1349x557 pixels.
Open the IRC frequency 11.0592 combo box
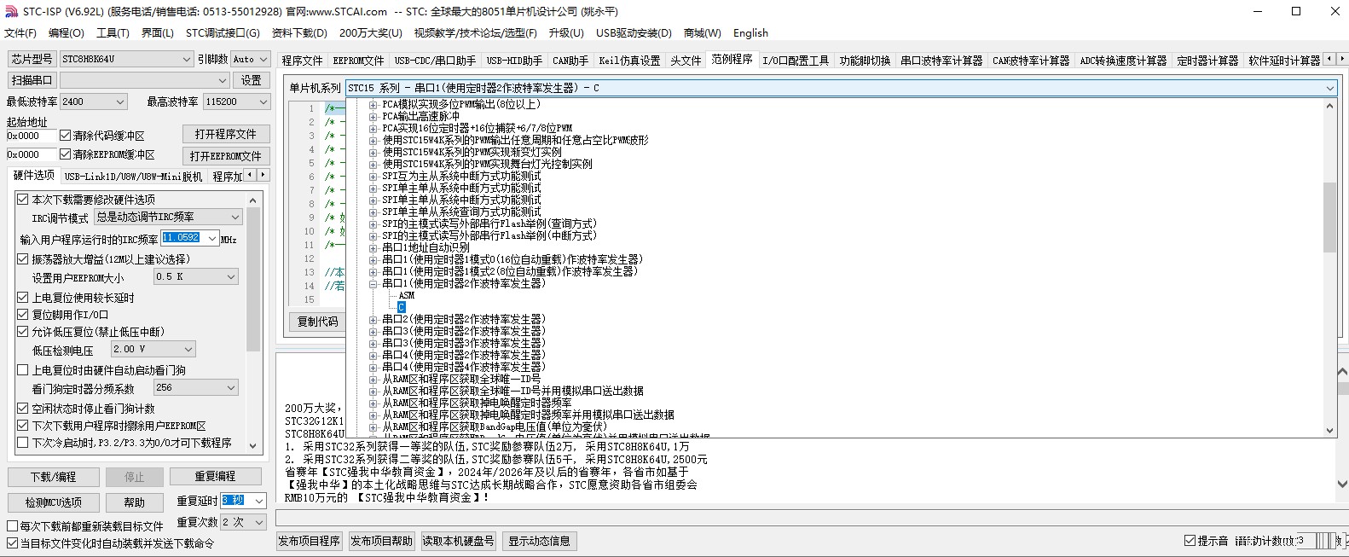[191, 238]
